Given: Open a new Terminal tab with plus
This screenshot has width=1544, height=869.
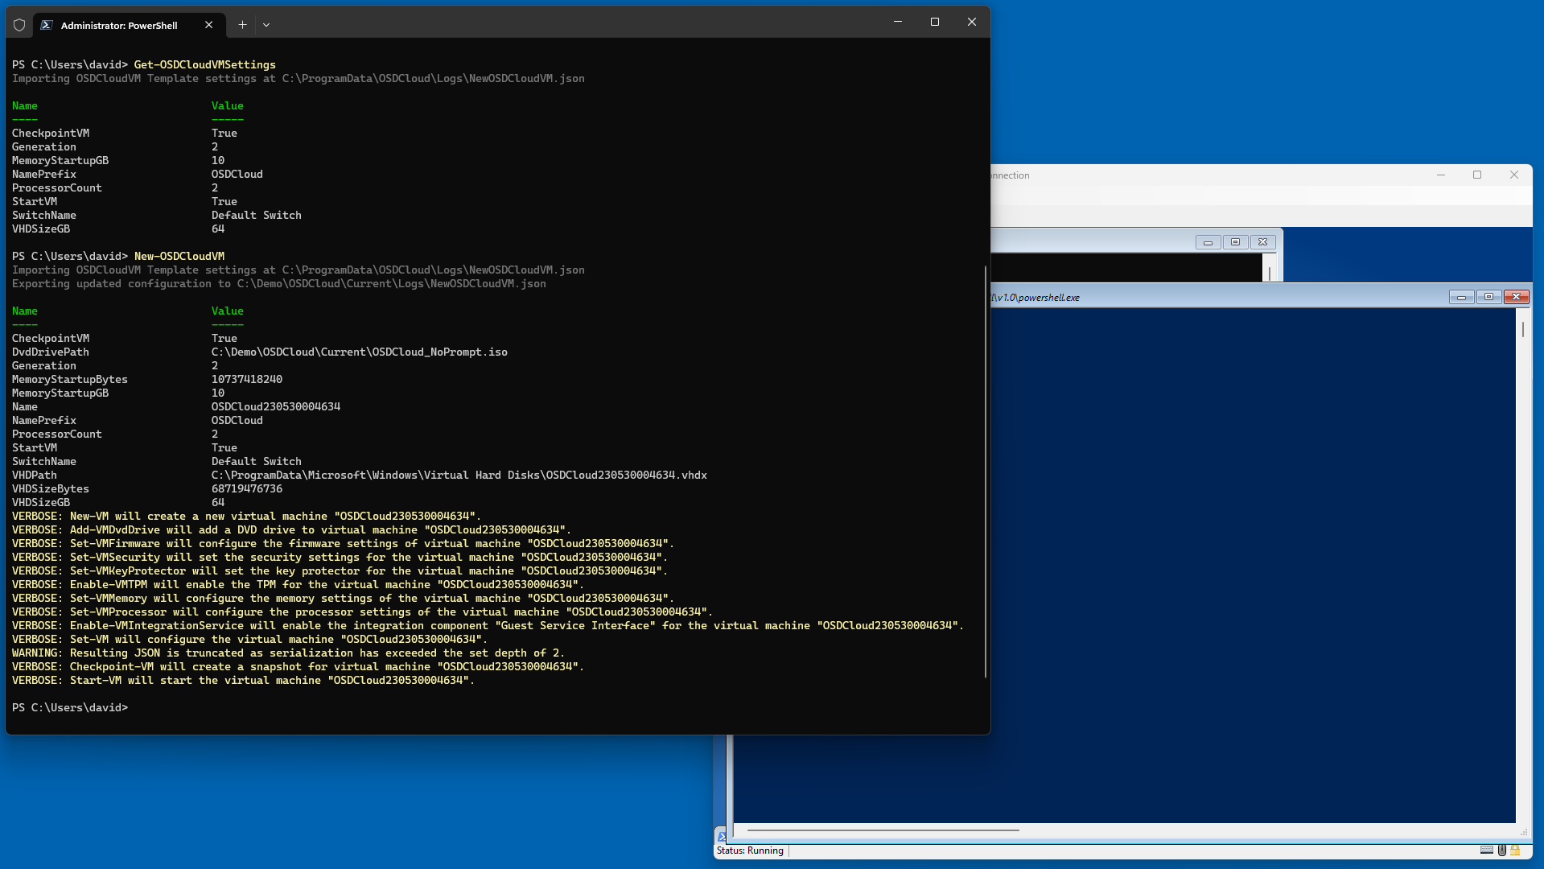Looking at the screenshot, I should (x=242, y=25).
